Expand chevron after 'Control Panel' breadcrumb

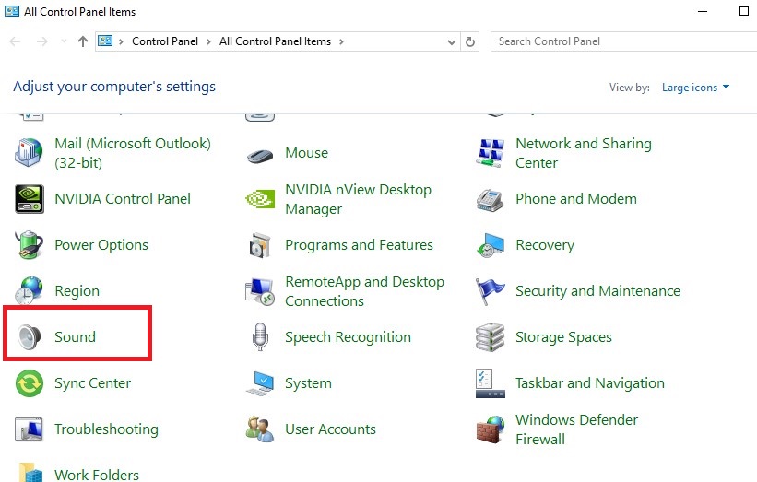pos(208,42)
